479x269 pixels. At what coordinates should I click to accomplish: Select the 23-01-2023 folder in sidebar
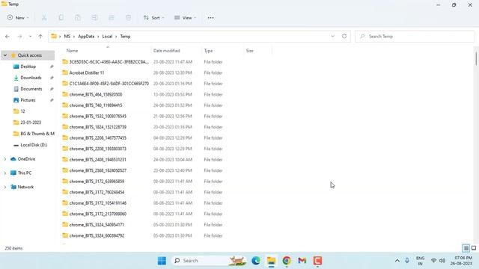pyautogui.click(x=31, y=123)
